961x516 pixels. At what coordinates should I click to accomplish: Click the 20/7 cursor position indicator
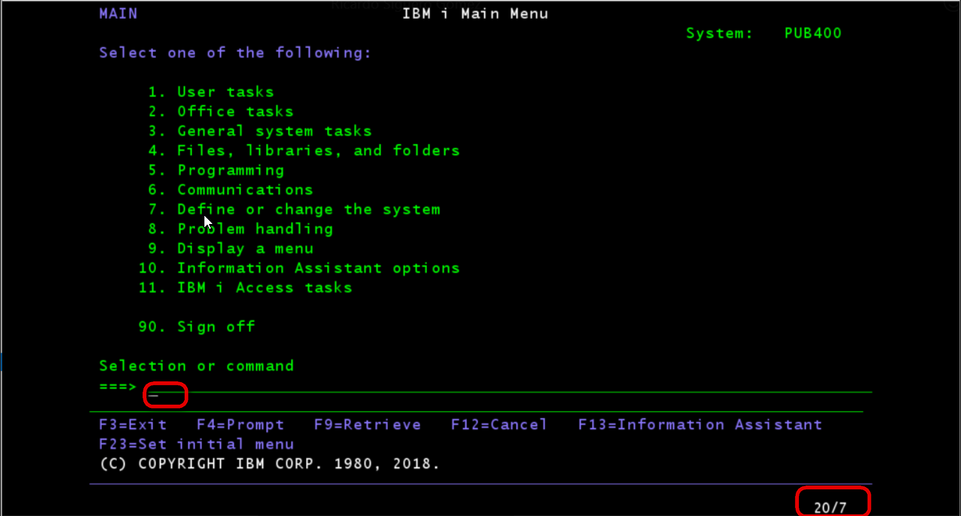[x=830, y=507]
